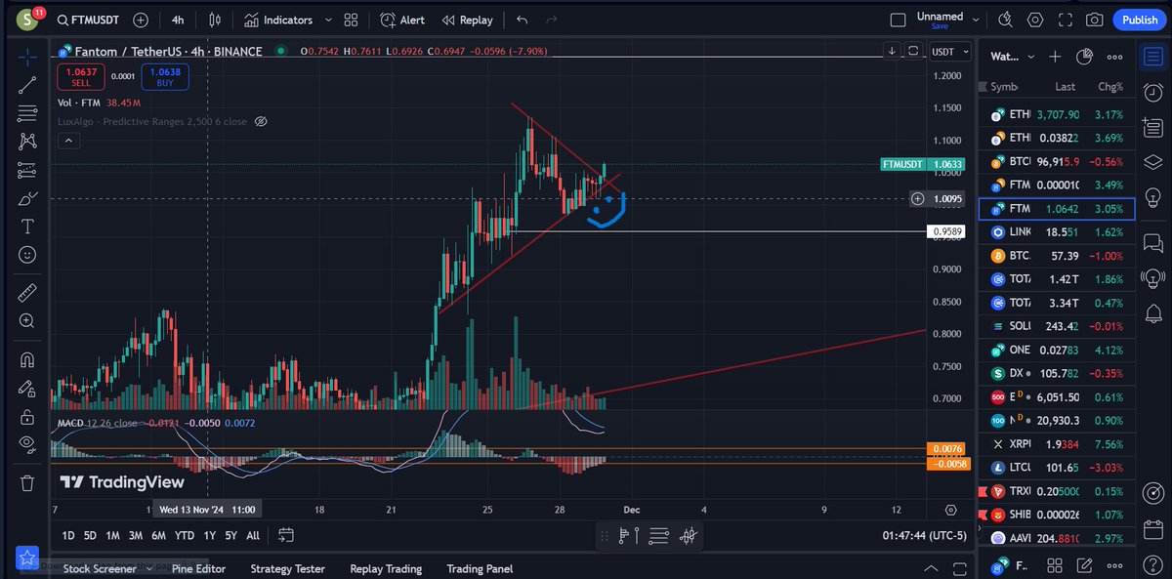Open indicator templates grid icon
The image size is (1172, 579).
point(351,20)
